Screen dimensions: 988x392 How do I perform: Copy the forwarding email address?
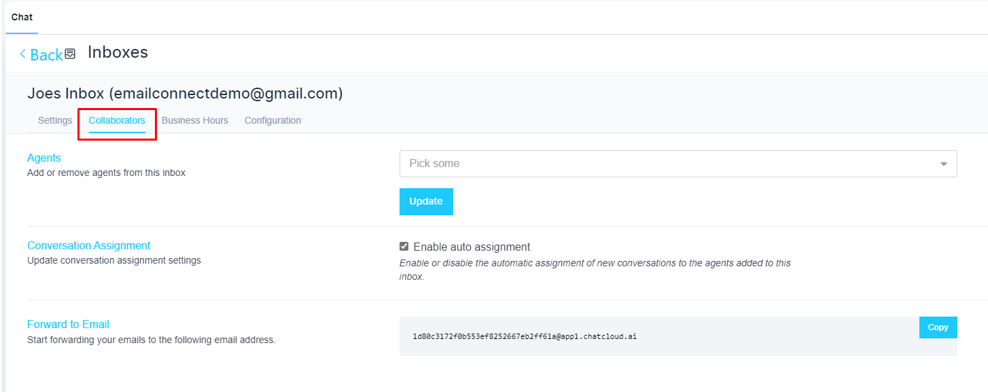tap(938, 327)
